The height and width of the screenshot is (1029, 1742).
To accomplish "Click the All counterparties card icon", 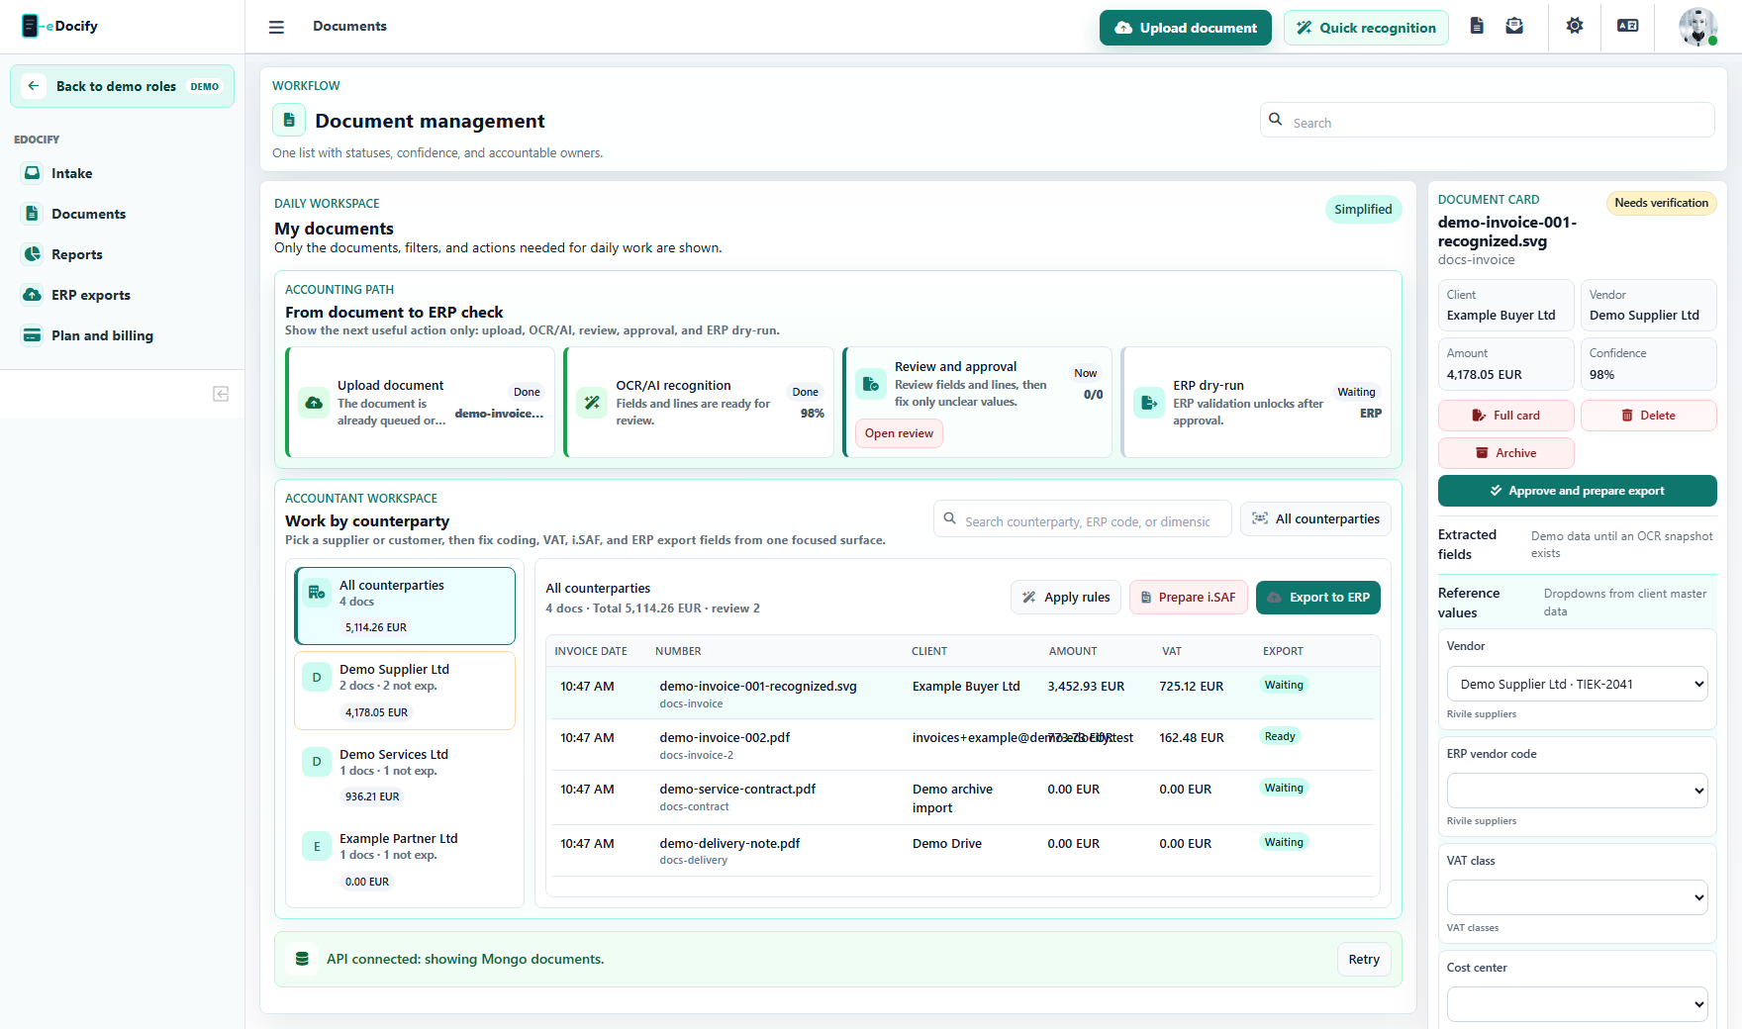I will [x=317, y=593].
